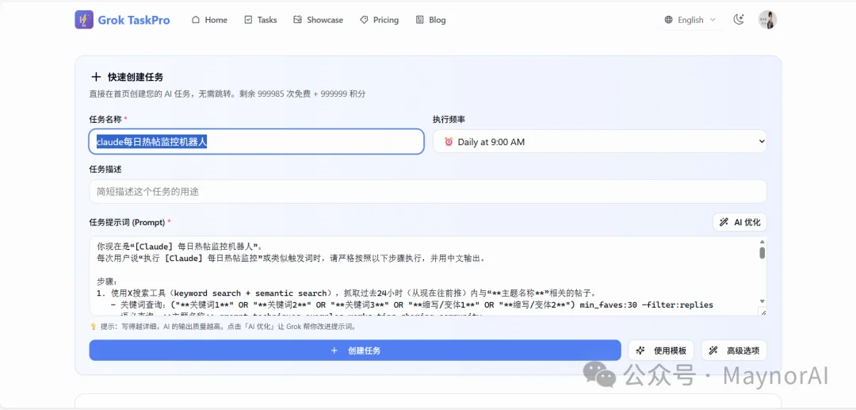
Task: Click the prompt scrollbar up arrow
Action: (762, 242)
